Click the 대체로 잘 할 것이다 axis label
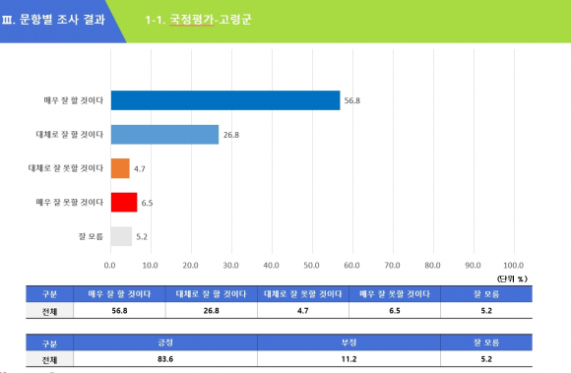 pos(70,135)
